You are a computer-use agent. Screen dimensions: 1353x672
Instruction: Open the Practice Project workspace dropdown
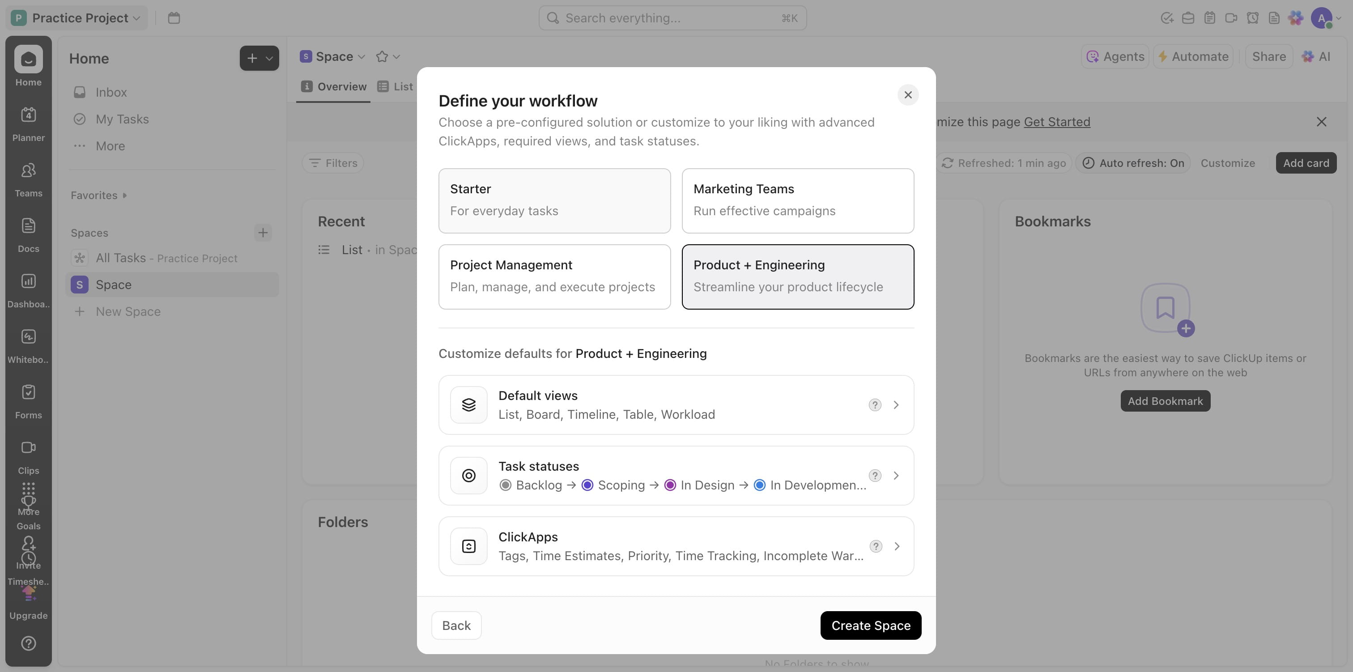pyautogui.click(x=76, y=18)
